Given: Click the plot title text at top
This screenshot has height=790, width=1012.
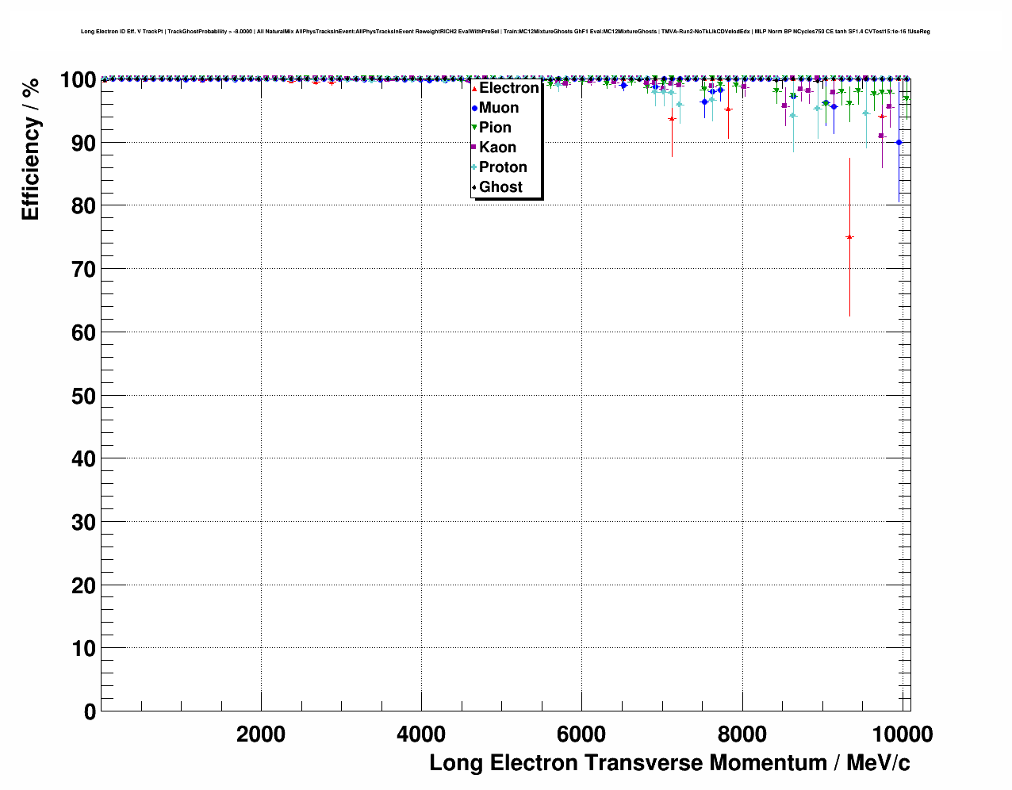Looking at the screenshot, I should (x=505, y=32).
